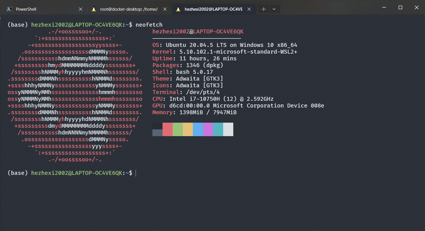
Task: Click the green swatch in the terminal color bar
Action: click(x=177, y=129)
